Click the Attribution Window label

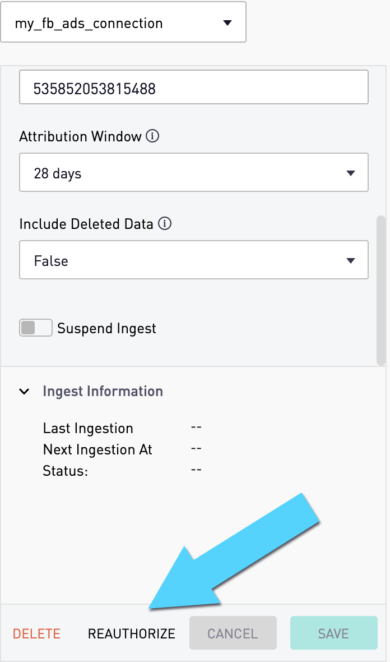(80, 136)
